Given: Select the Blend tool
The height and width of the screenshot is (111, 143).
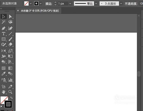Looking at the screenshot, I should point(10,74).
